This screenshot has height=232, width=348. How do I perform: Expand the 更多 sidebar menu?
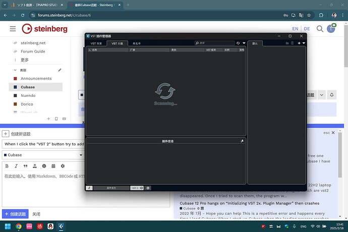[x=24, y=60]
